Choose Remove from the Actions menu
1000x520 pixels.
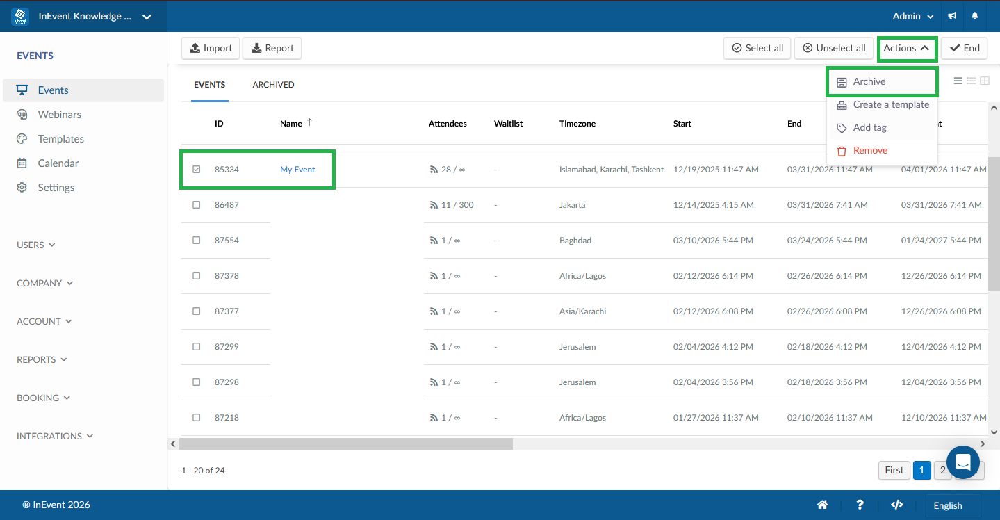882,150
